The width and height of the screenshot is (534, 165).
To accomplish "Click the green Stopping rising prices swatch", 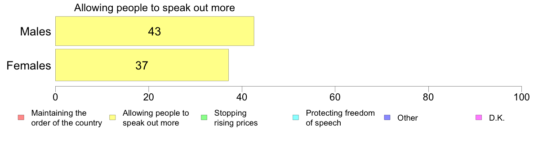I will point(204,117).
